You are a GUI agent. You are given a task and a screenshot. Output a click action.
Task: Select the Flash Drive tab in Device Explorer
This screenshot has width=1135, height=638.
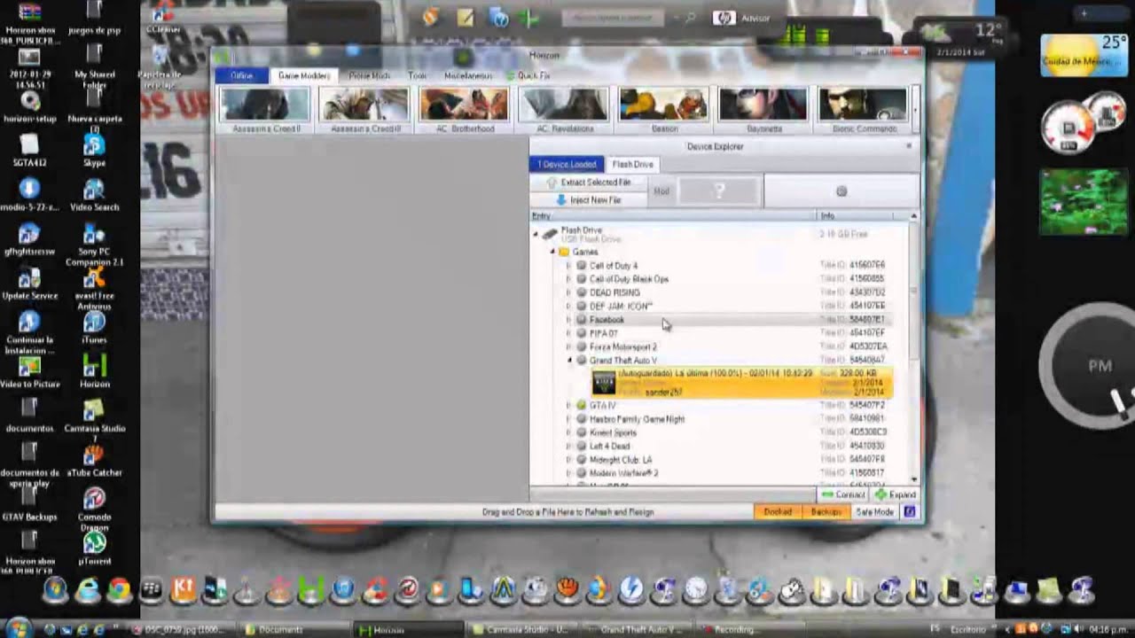[x=632, y=165]
